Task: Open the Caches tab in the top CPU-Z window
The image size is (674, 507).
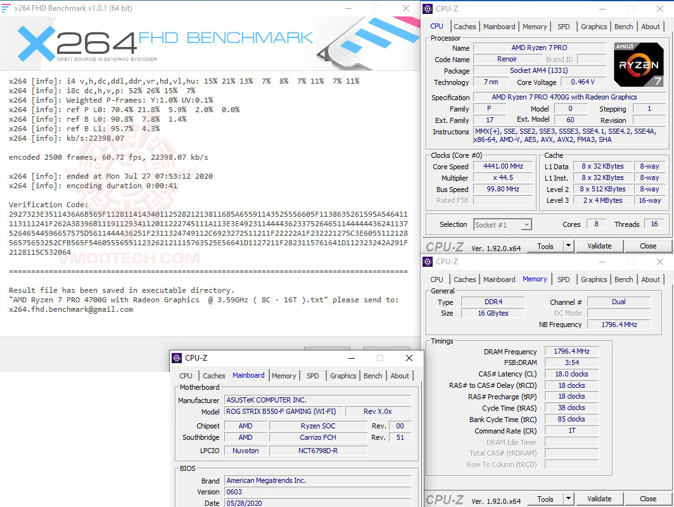Action: coord(465,27)
